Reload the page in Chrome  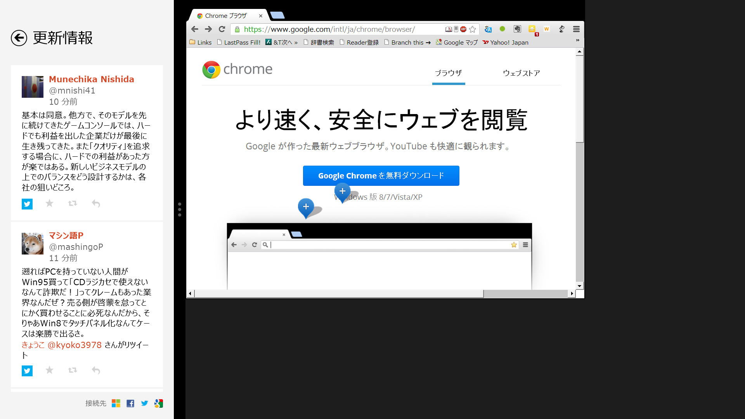point(222,29)
